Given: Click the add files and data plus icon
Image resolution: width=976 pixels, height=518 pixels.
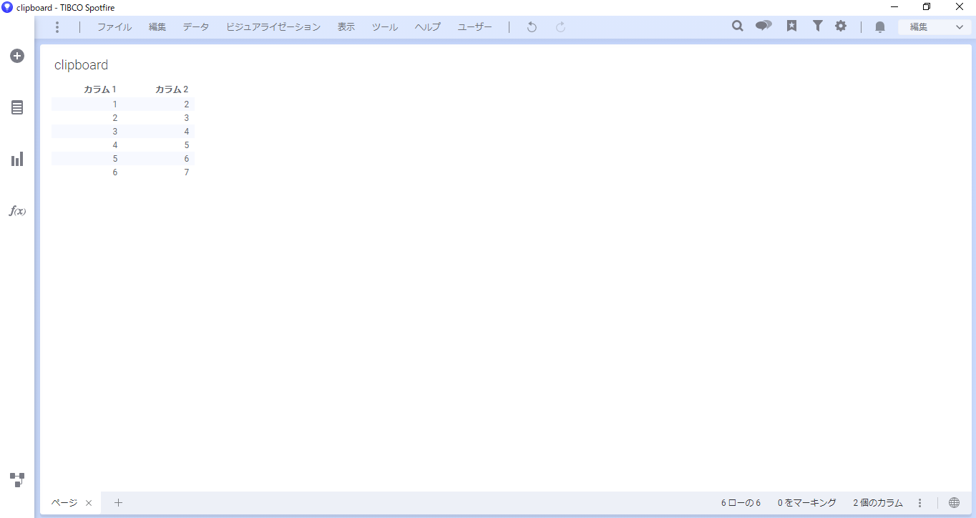Looking at the screenshot, I should tap(17, 56).
